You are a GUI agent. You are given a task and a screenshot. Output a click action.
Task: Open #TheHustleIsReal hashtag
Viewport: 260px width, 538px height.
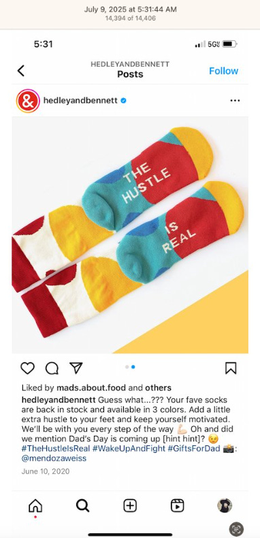point(56,449)
